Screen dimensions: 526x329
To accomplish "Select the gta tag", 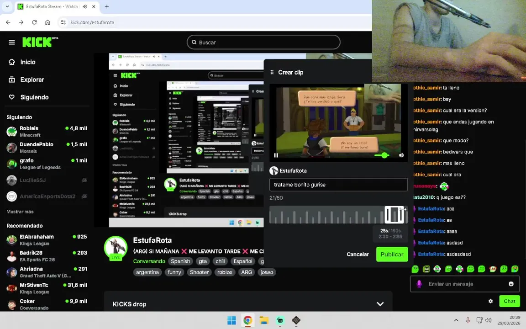I will tap(203, 261).
